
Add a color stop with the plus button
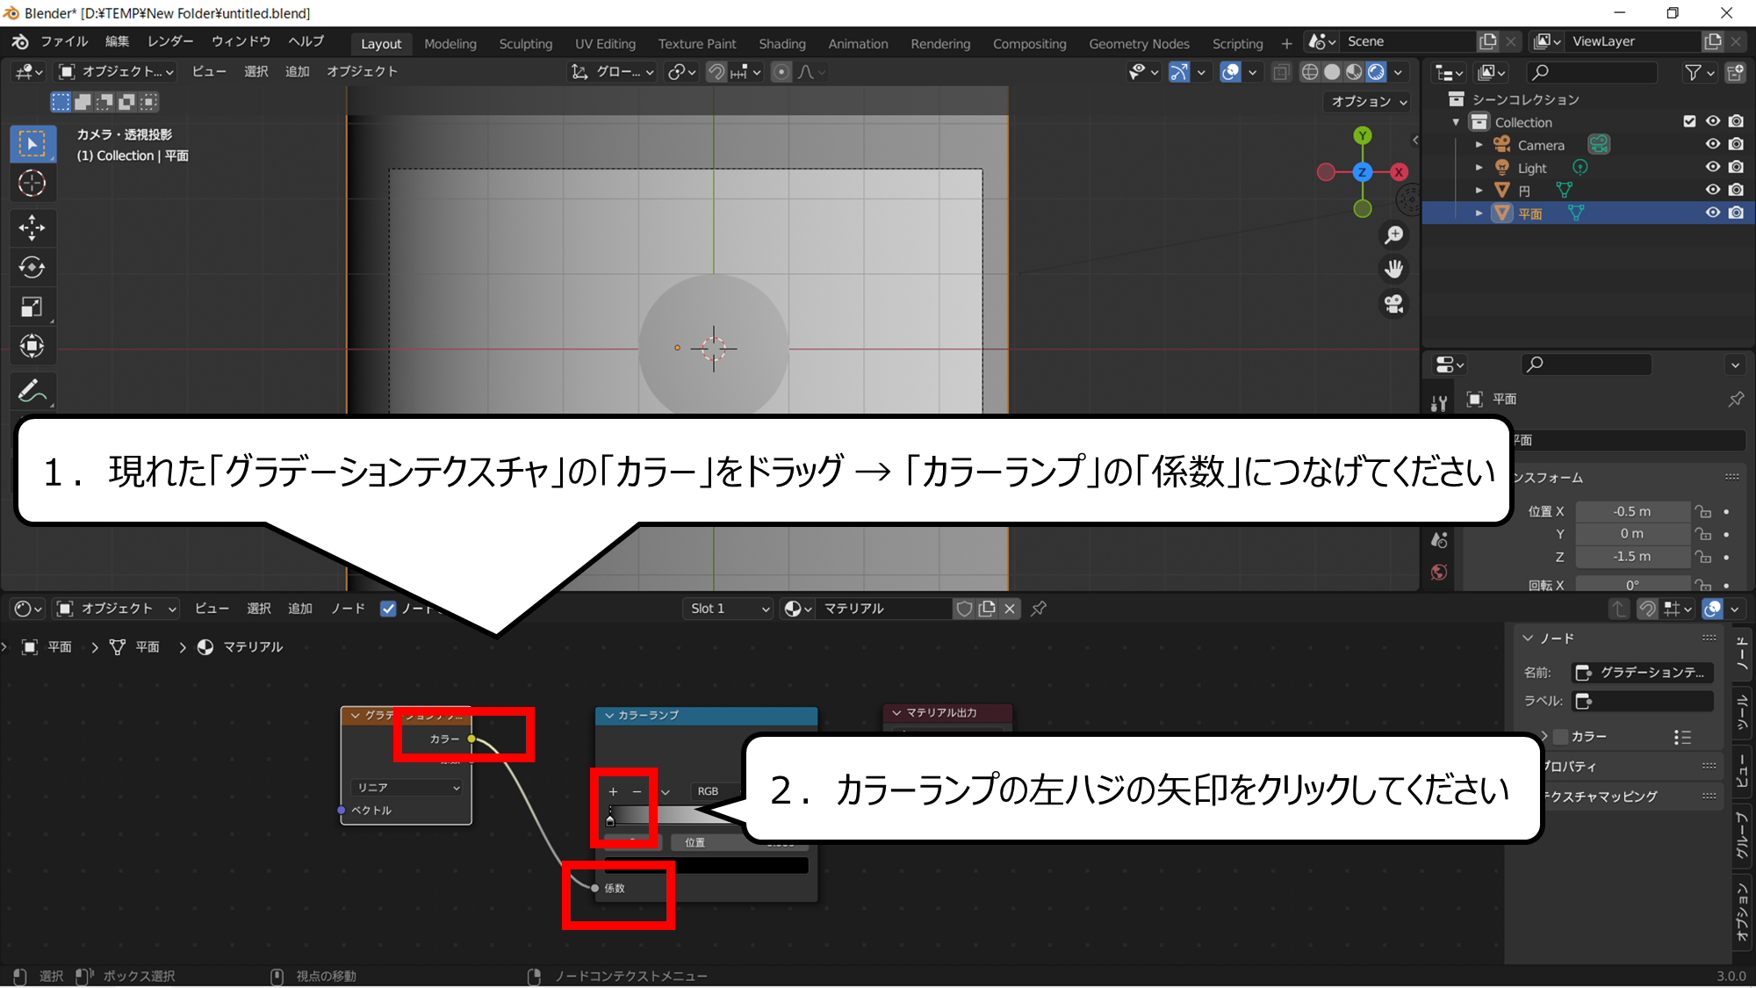613,791
